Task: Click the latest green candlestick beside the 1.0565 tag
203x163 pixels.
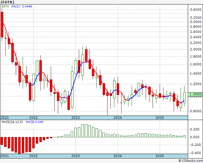Action: pyautogui.click(x=184, y=98)
